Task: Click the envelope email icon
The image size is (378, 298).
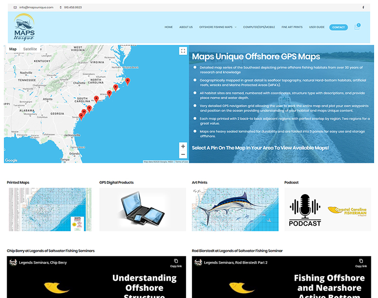Action: (15, 8)
